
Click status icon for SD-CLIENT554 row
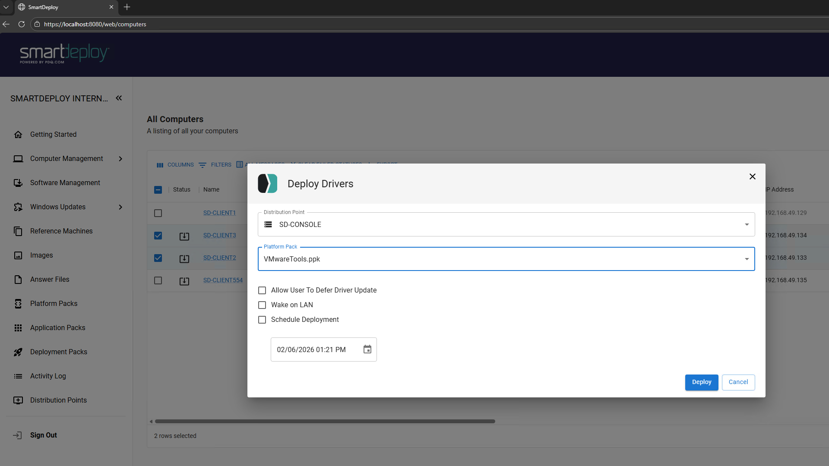(x=184, y=281)
